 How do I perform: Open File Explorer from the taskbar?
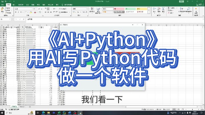49,113
